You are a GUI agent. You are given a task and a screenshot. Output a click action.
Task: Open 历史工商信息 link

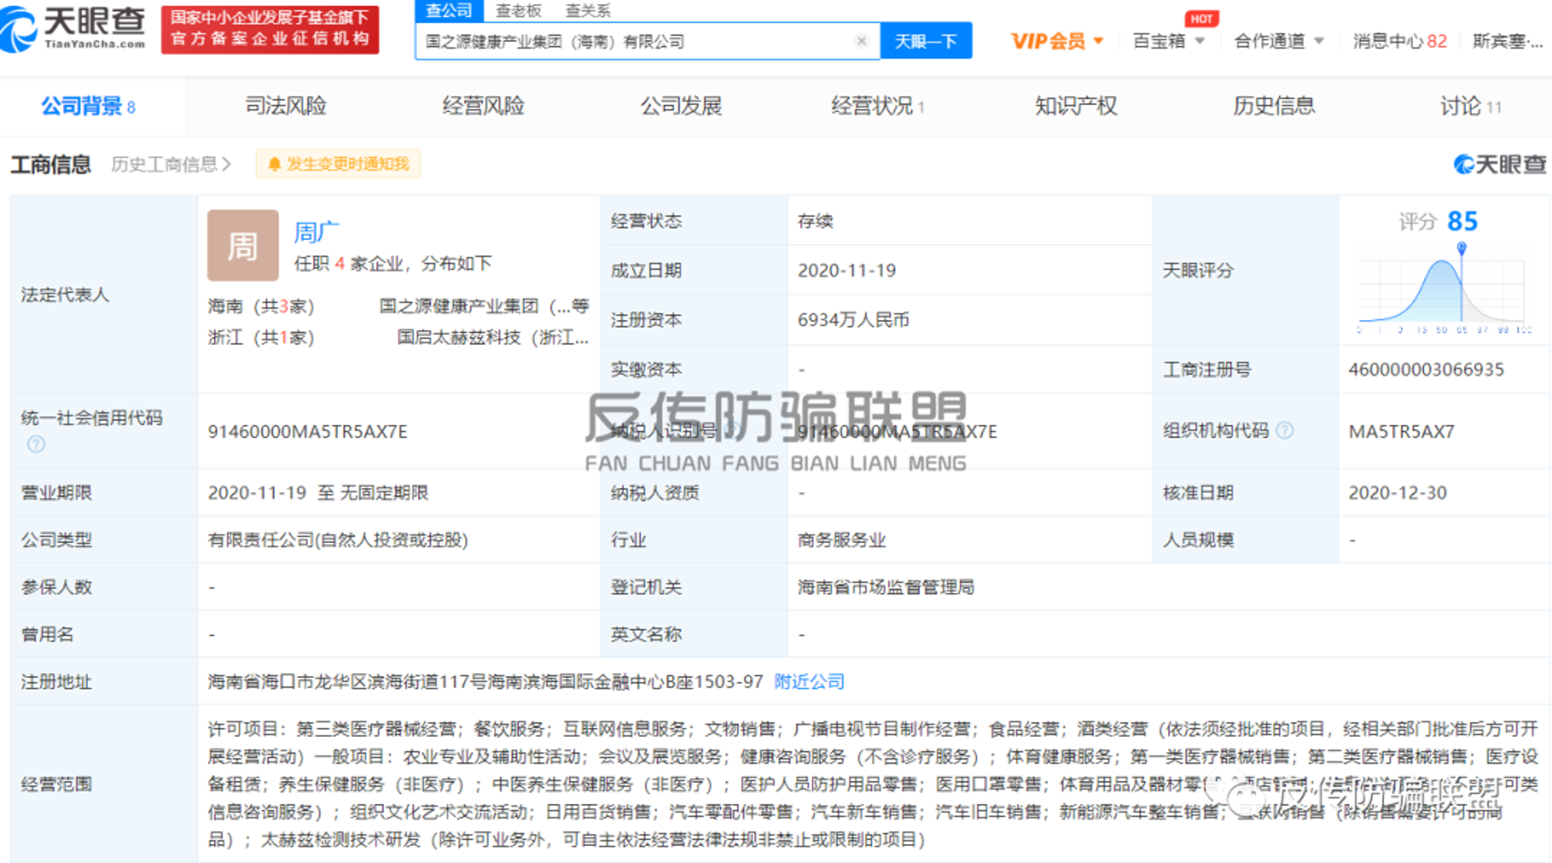click(171, 164)
